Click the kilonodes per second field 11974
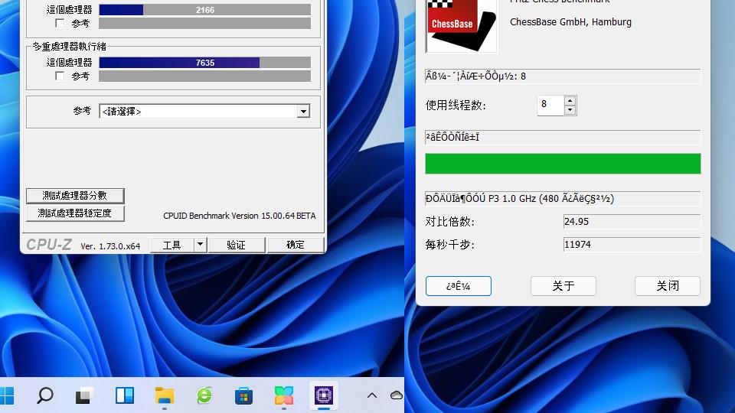The height and width of the screenshot is (413, 735). (x=632, y=245)
